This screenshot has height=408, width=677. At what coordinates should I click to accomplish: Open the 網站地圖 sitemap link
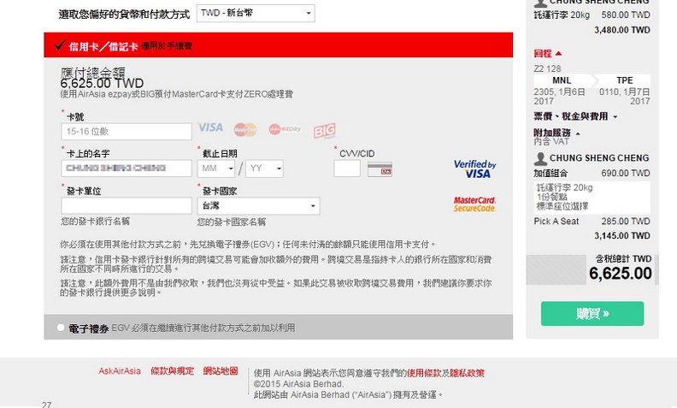click(x=221, y=371)
